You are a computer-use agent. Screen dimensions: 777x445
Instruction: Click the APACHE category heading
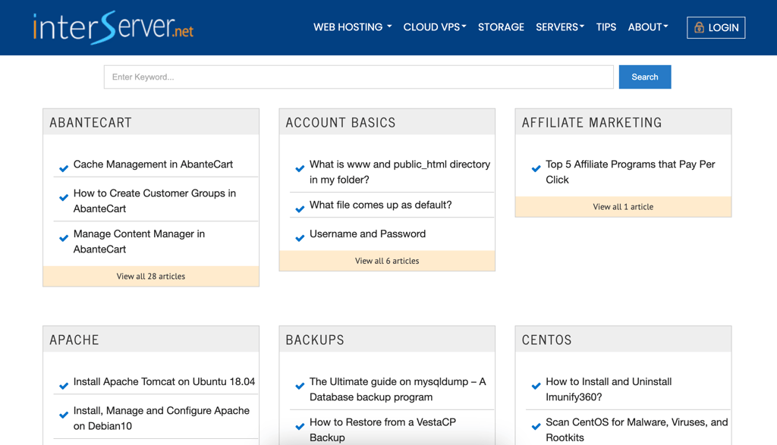tap(74, 340)
